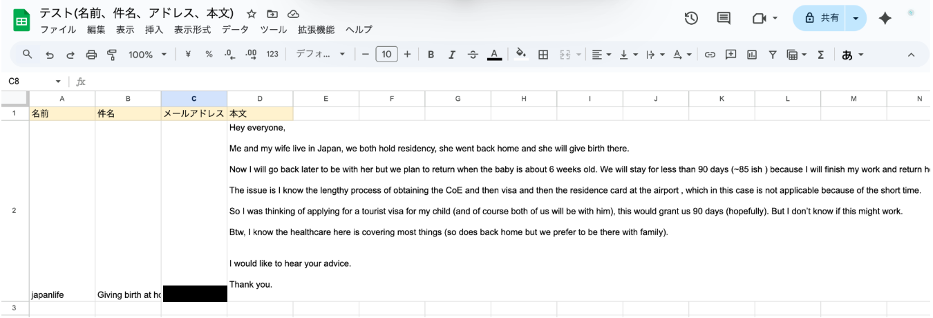Collapse the toolbar with chevron
Image resolution: width=933 pixels, height=318 pixels.
pos(911,55)
